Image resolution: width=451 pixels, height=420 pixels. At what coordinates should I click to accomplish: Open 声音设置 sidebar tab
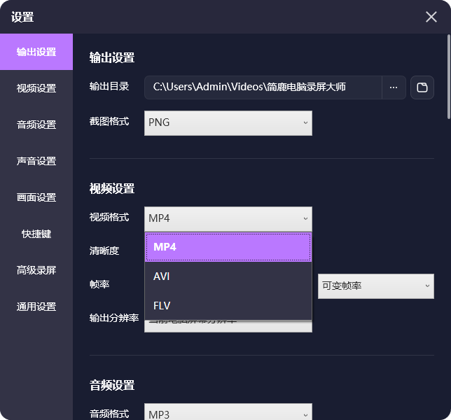click(x=36, y=161)
